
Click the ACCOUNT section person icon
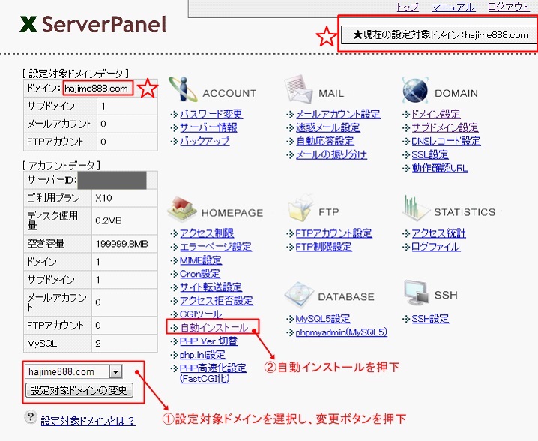pyautogui.click(x=183, y=89)
